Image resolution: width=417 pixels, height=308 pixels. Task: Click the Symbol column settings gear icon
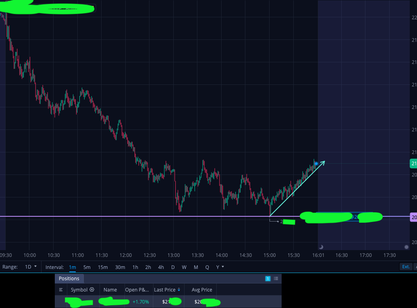92,290
